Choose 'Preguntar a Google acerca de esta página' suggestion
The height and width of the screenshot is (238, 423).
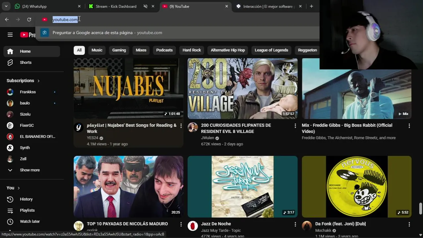[x=177, y=33]
